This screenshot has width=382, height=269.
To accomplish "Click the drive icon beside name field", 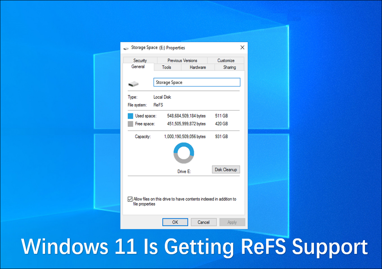I will [133, 84].
